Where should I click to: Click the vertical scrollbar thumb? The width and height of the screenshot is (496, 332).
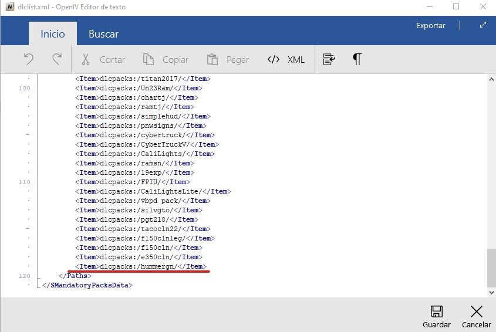point(491,268)
